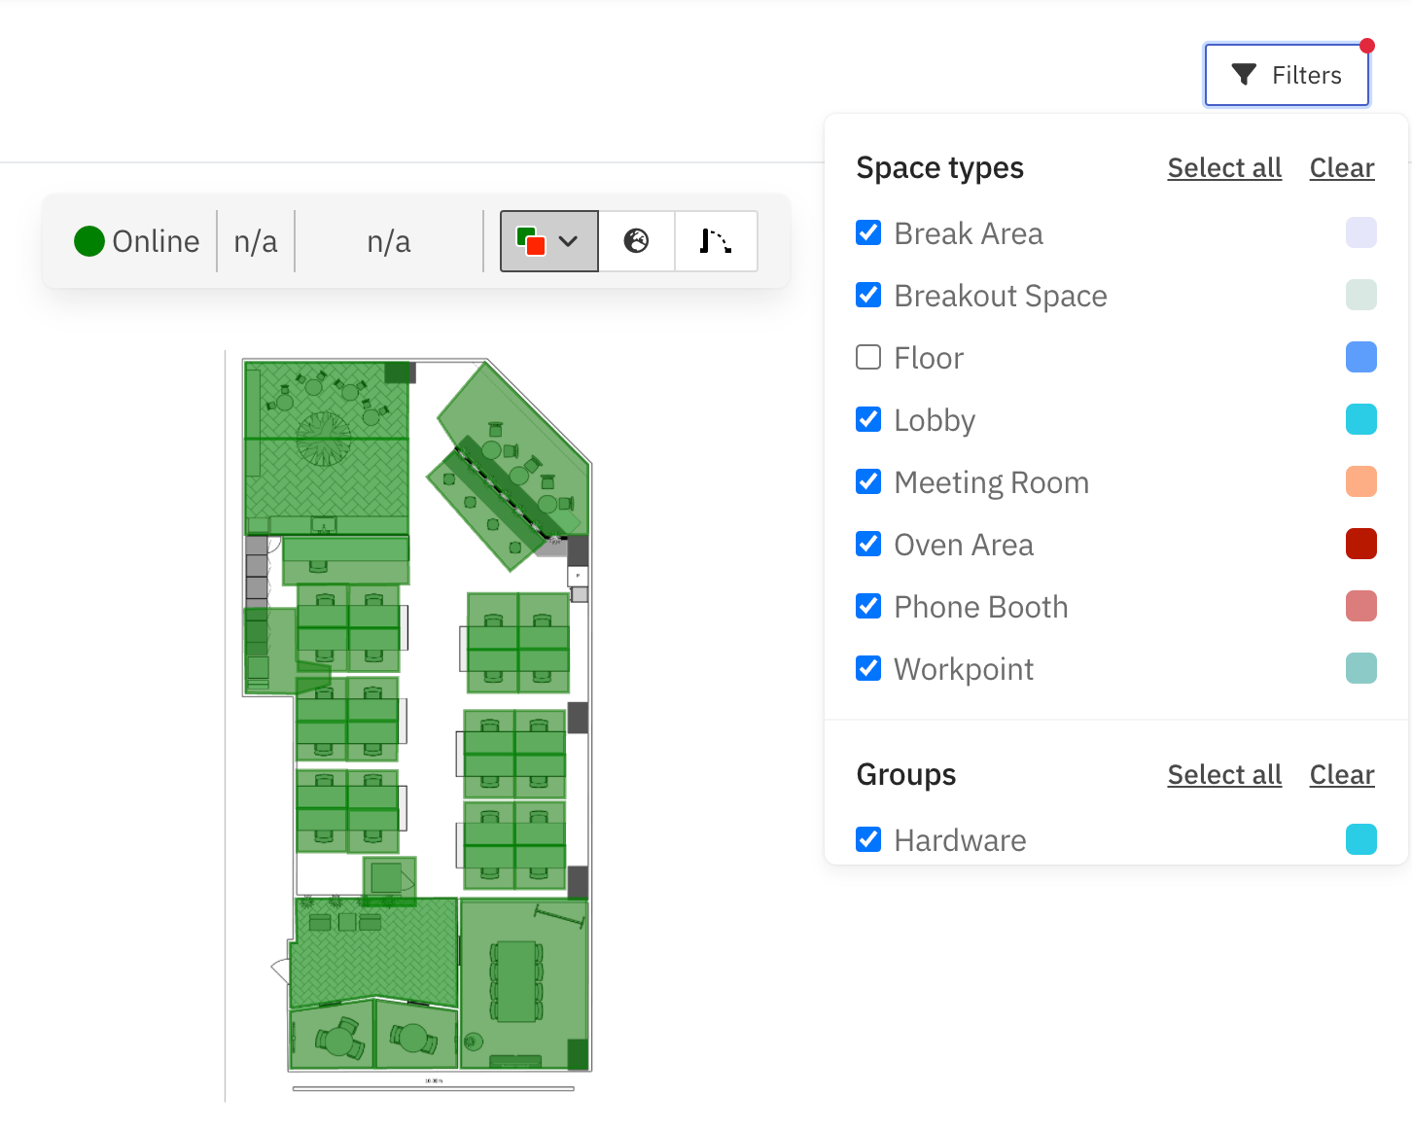1412x1132 pixels.
Task: Click the blue Floor color swatch
Action: pos(1361,358)
